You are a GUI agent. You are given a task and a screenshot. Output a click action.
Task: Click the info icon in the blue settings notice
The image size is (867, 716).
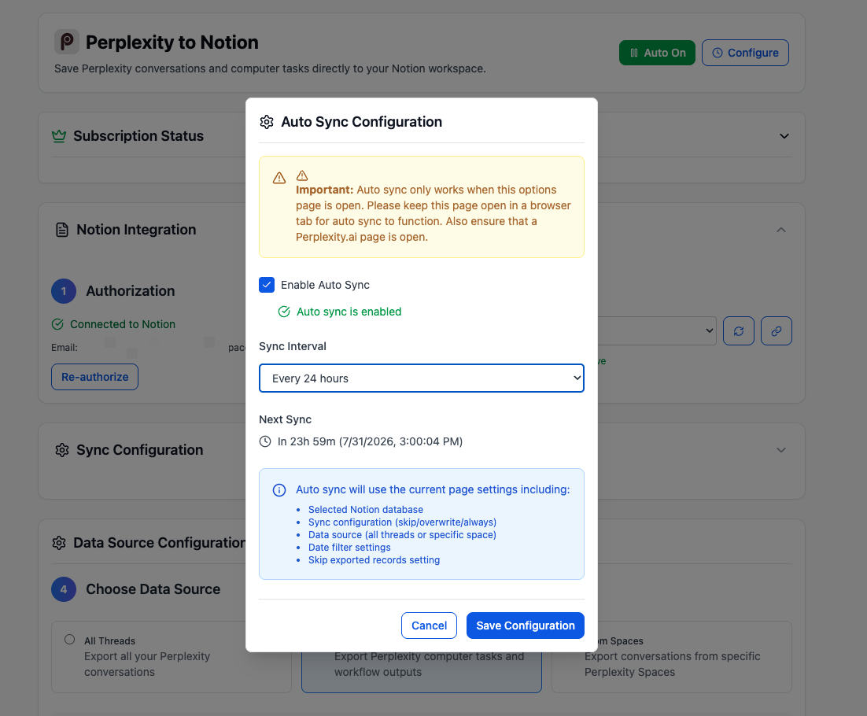pyautogui.click(x=279, y=490)
